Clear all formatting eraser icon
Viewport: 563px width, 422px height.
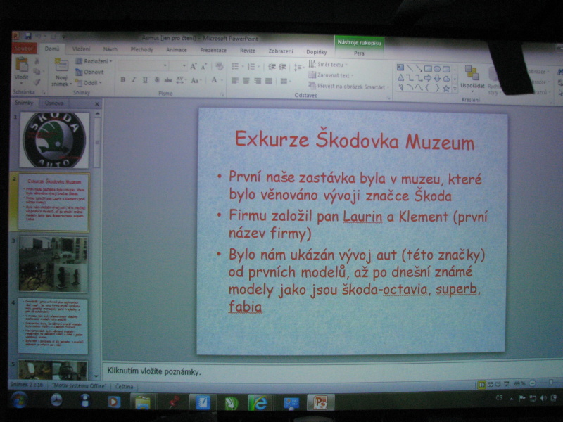click(219, 66)
